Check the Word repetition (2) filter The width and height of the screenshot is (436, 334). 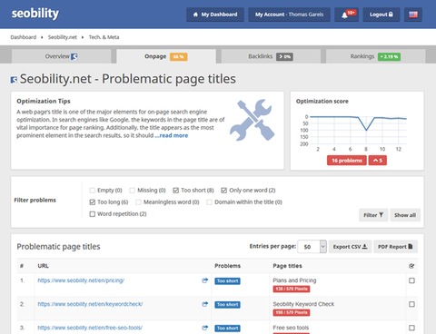click(93, 214)
